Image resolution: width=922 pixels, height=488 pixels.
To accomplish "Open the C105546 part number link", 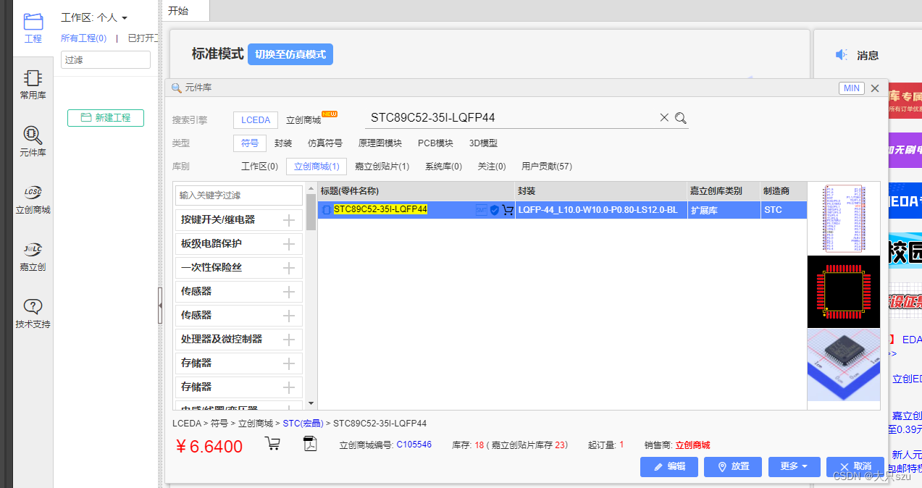I will point(414,445).
